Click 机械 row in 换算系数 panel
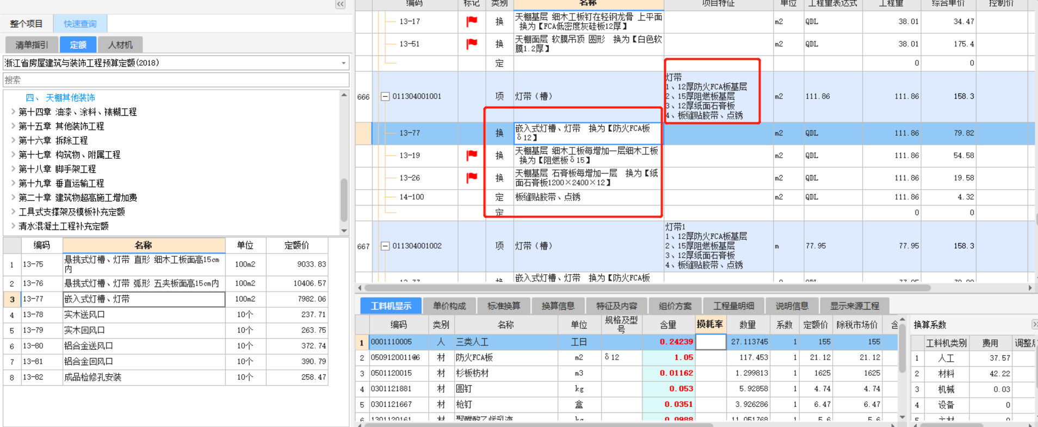This screenshot has height=427, width=1038. 973,389
